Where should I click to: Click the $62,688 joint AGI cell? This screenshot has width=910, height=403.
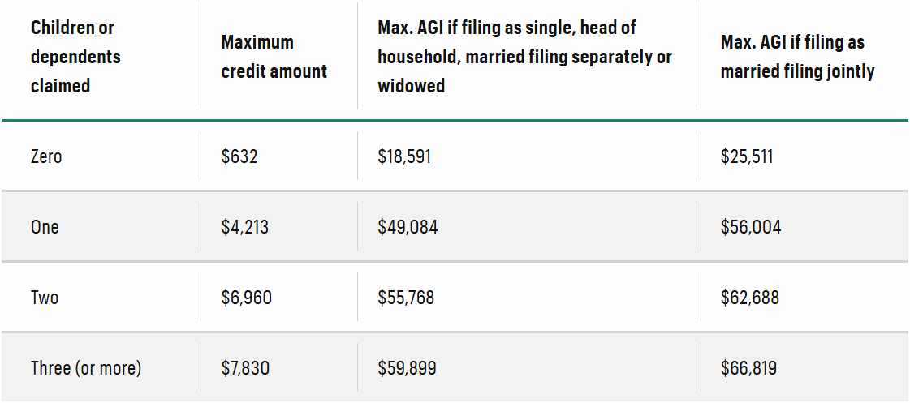749,298
